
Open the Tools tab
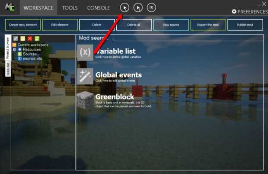tap(70, 8)
